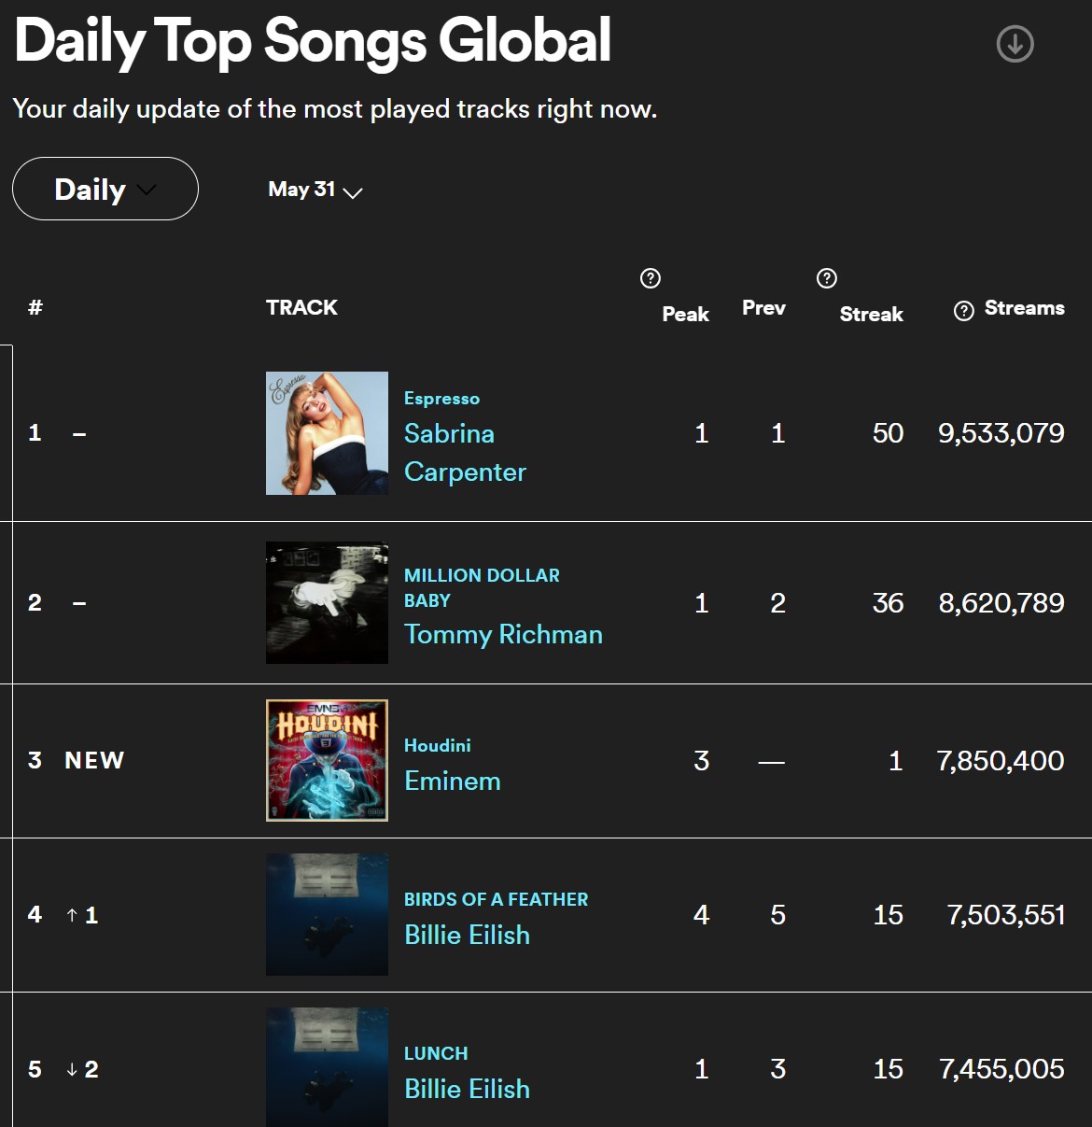1092x1127 pixels.
Task: Open the Espresso track link
Action: (441, 399)
